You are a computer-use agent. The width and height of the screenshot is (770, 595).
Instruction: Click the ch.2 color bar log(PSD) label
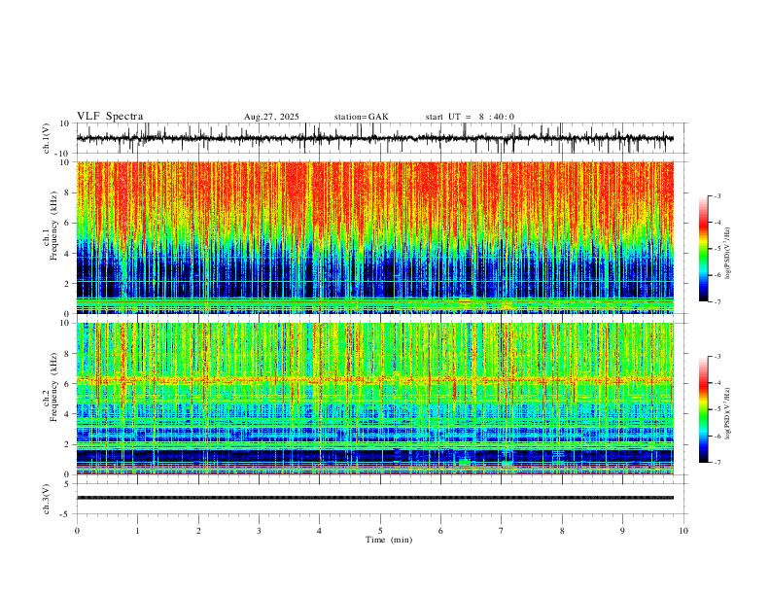tap(727, 413)
